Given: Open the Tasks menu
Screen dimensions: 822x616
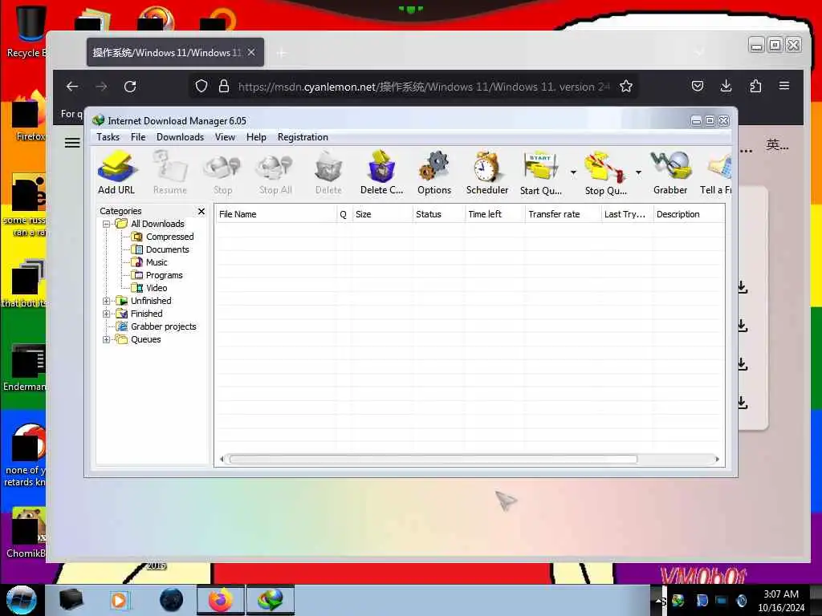Looking at the screenshot, I should click(108, 136).
